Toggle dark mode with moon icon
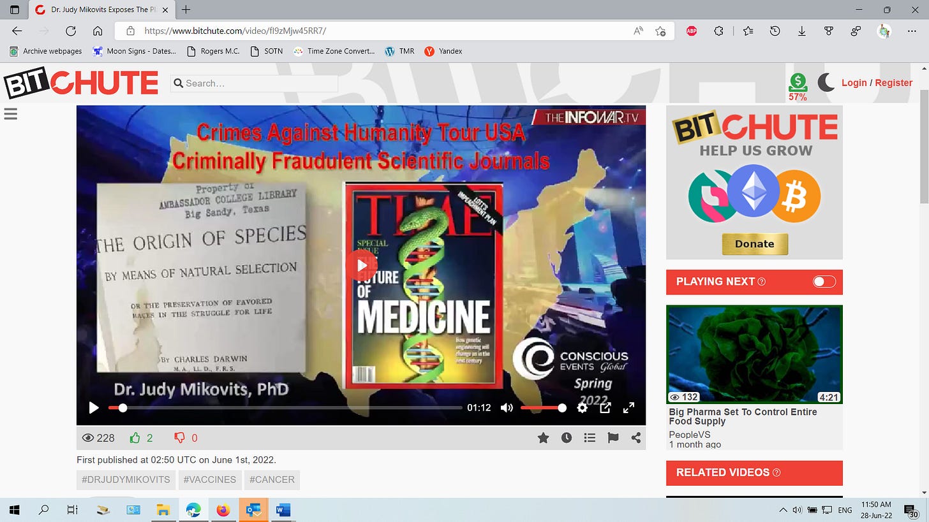Image resolution: width=929 pixels, height=522 pixels. (x=826, y=82)
